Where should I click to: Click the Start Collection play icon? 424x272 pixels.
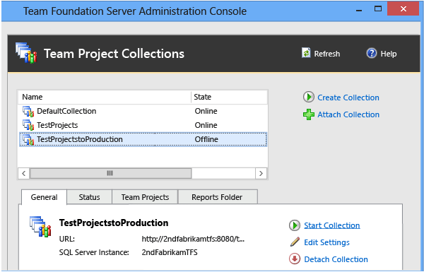coord(295,225)
